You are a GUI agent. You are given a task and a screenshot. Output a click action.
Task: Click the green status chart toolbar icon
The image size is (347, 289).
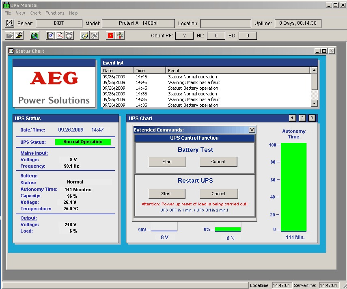tap(34, 36)
